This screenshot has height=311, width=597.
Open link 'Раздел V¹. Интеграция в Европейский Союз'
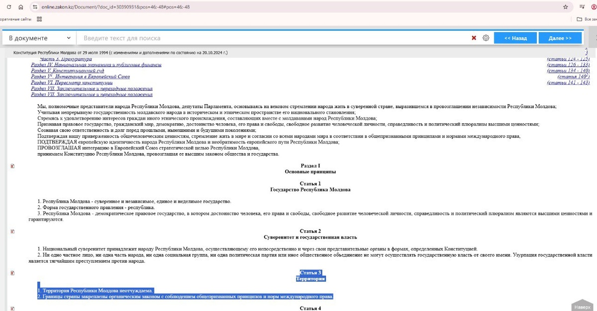(x=80, y=77)
